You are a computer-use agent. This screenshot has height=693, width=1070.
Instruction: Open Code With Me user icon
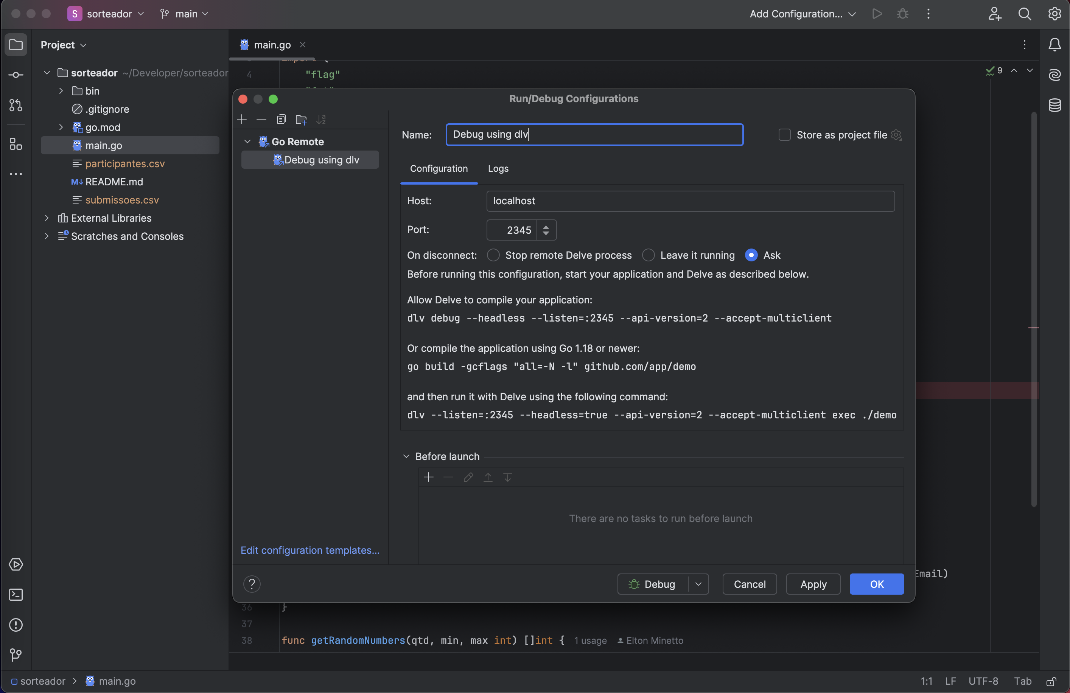pyautogui.click(x=994, y=14)
